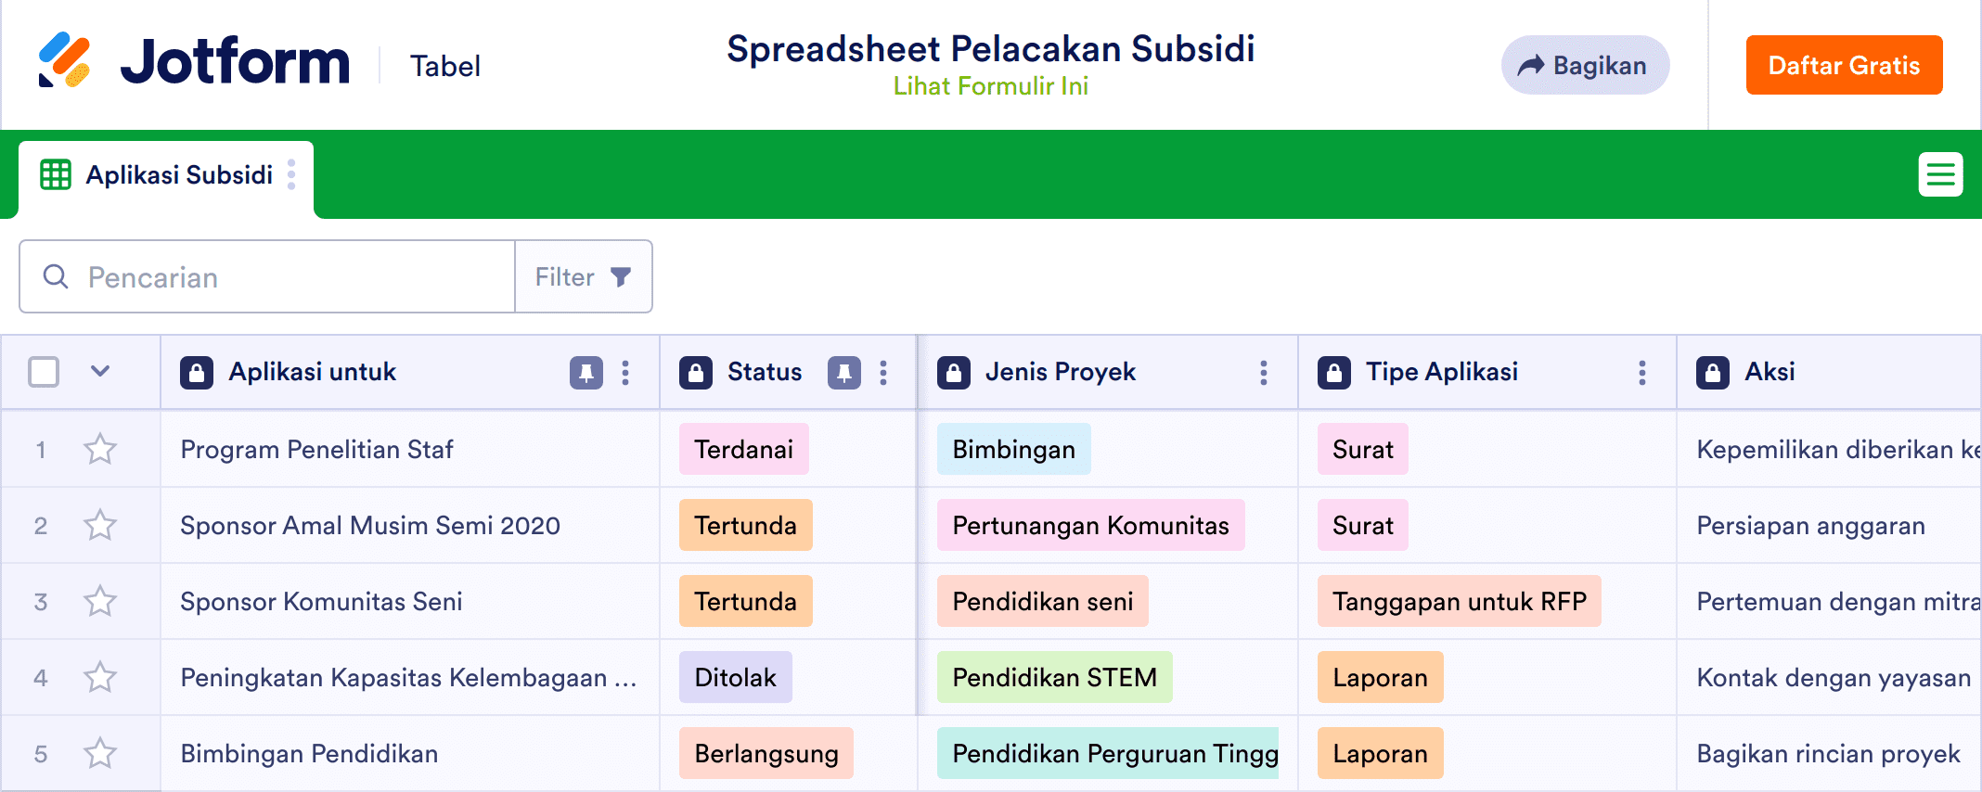Viewport: 1982px width, 792px height.
Task: Open Jenis Proyek column options menu
Action: coord(1263,373)
